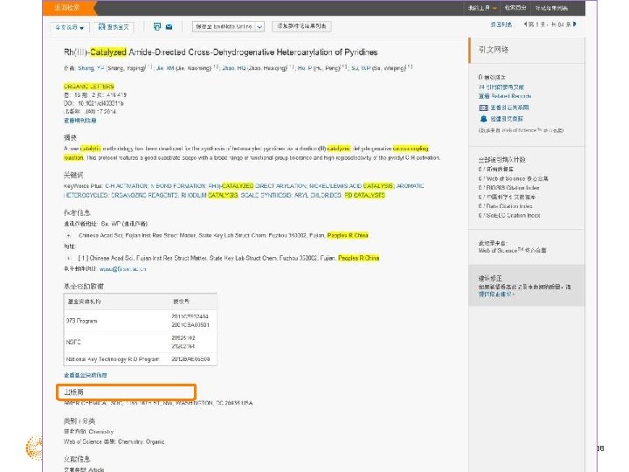Open author link Shang, YP
The width and height of the screenshot is (629, 472).
(x=91, y=68)
